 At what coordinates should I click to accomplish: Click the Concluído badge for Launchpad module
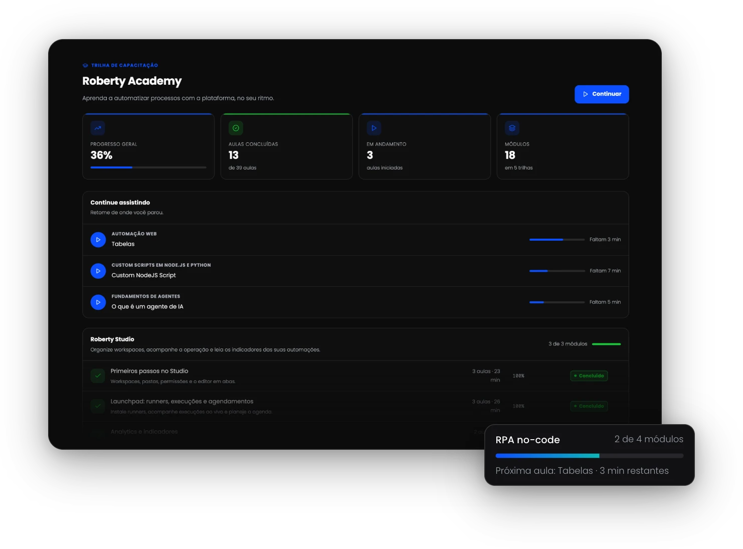coord(589,406)
